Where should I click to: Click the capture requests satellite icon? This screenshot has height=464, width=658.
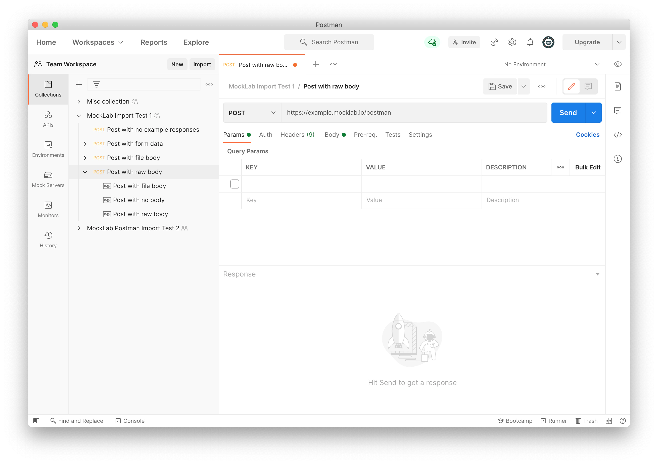click(x=494, y=42)
